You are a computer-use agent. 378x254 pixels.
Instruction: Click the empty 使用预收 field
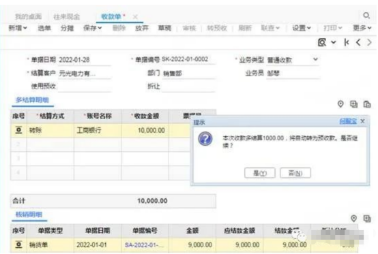click(x=85, y=86)
